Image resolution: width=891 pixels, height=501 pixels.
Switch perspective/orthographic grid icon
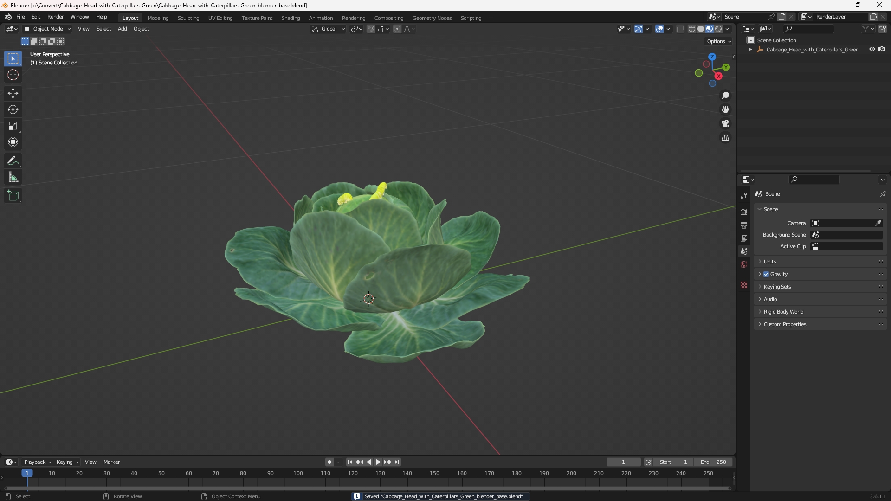[725, 138]
